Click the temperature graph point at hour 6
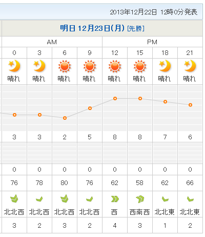Viewport: 205px width, 237px height. tap(65, 118)
